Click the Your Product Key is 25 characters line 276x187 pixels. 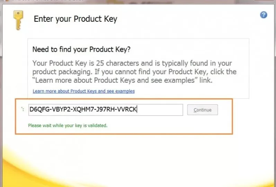(132, 63)
